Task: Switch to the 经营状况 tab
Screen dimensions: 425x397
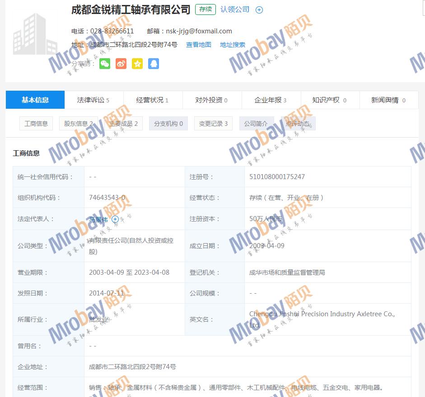Action: click(x=152, y=100)
